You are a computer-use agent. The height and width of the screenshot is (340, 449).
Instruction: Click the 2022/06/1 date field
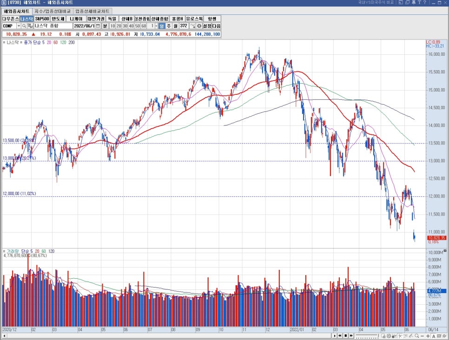[84, 26]
